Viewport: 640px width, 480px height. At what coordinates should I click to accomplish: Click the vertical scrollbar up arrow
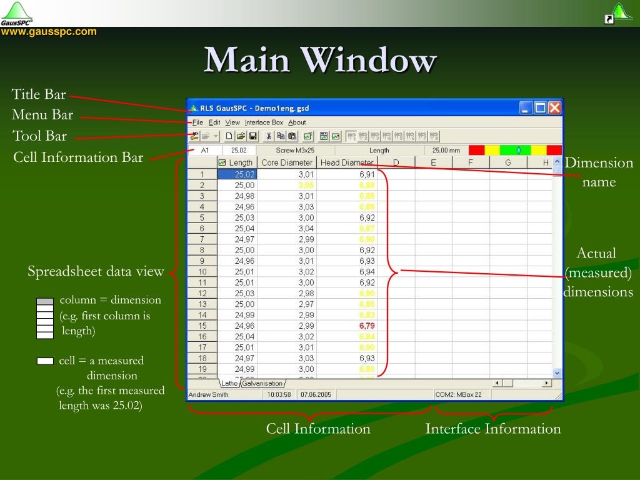coord(557,162)
